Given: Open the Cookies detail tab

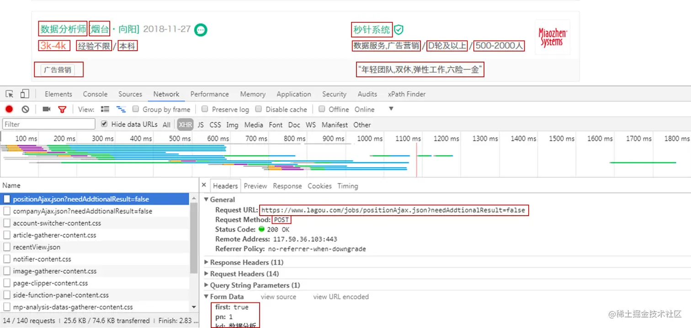Looking at the screenshot, I should [319, 186].
